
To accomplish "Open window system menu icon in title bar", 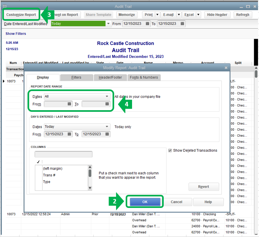I will pos(4,6).
